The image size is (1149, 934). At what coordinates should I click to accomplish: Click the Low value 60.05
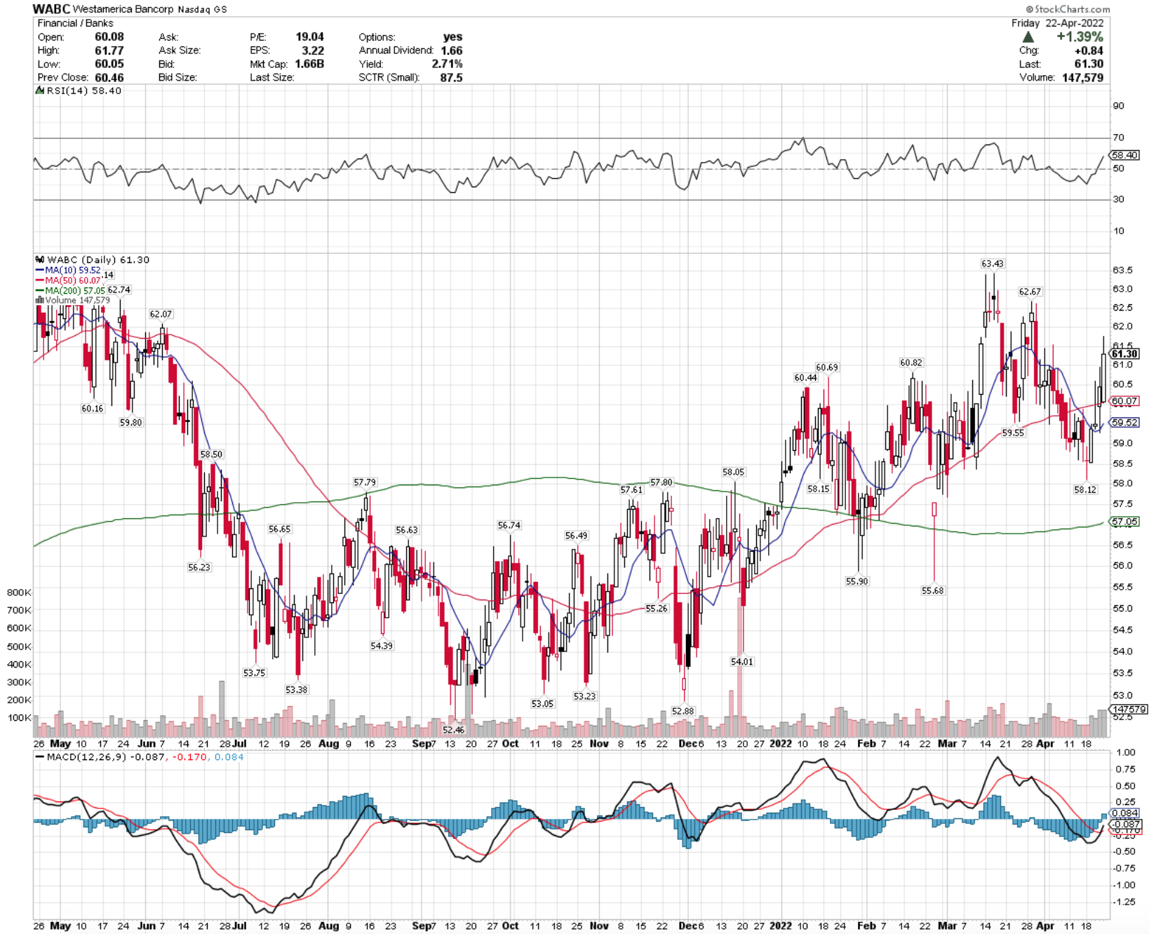pos(109,64)
